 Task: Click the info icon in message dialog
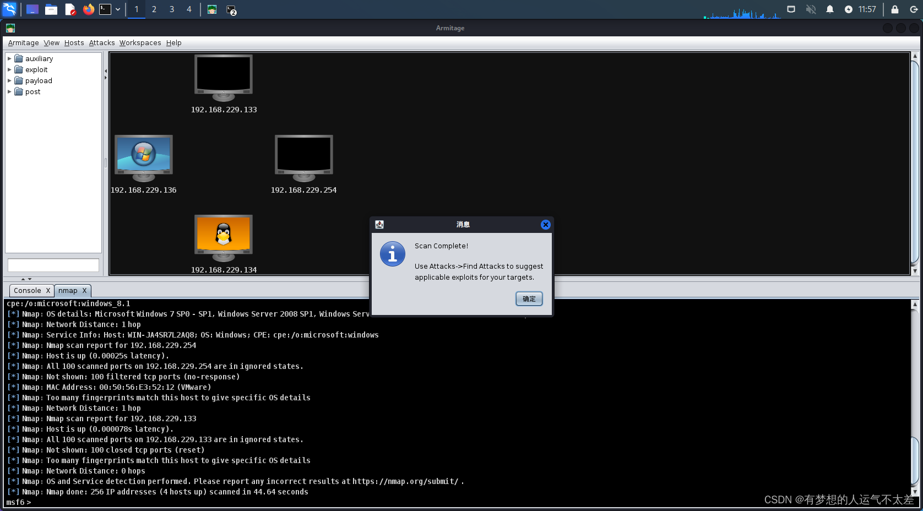coord(393,254)
